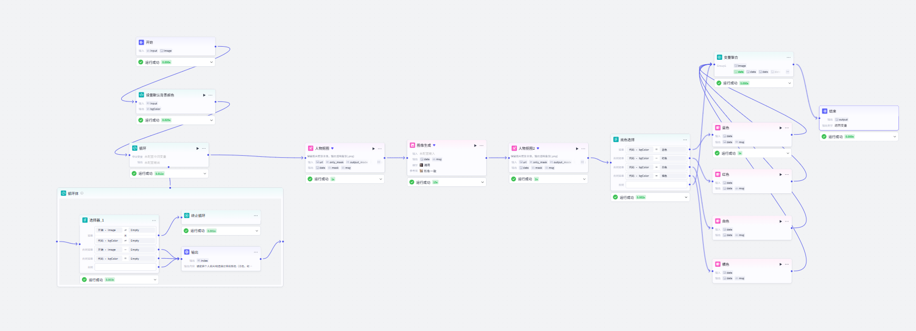Click the 选择器_1 IF condition icon
The width and height of the screenshot is (916, 331).
coord(85,220)
